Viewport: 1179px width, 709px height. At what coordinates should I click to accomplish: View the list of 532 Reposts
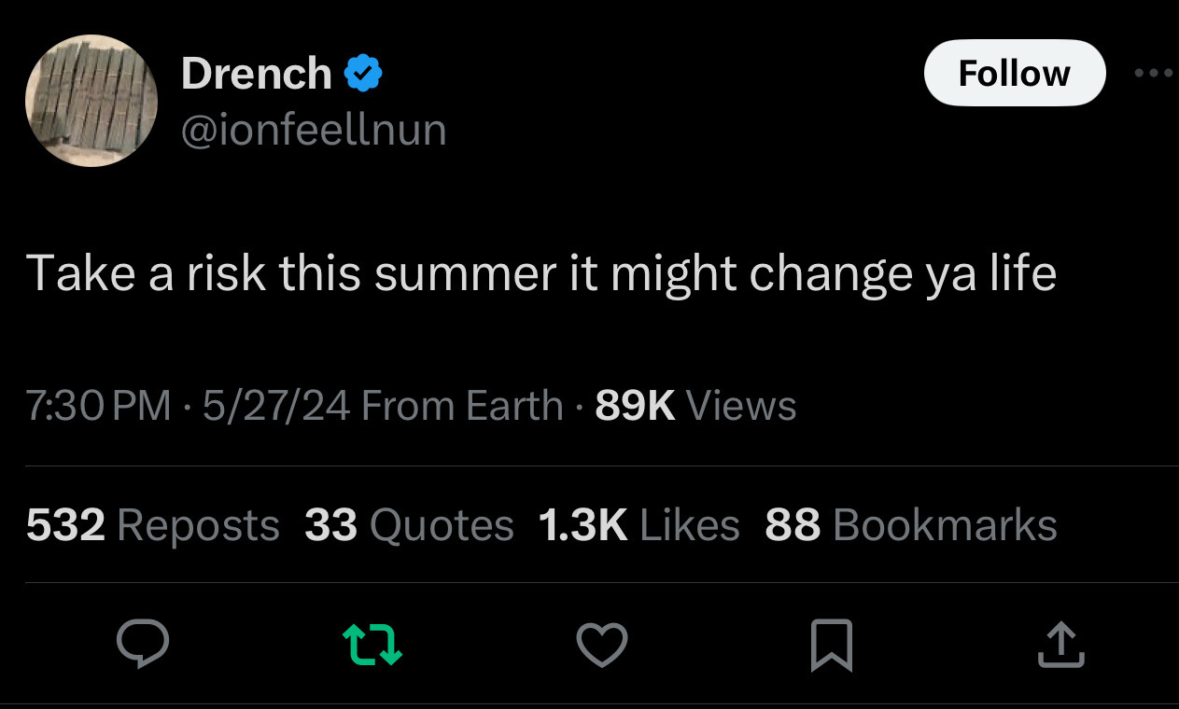tap(153, 525)
